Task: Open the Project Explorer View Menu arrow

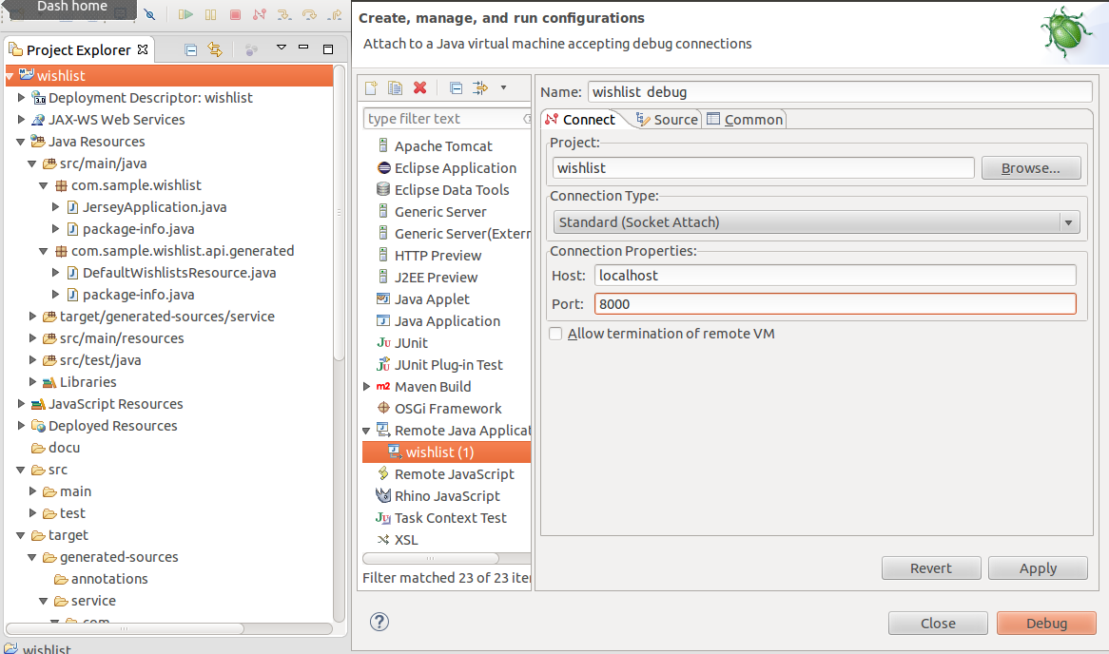Action: (281, 48)
